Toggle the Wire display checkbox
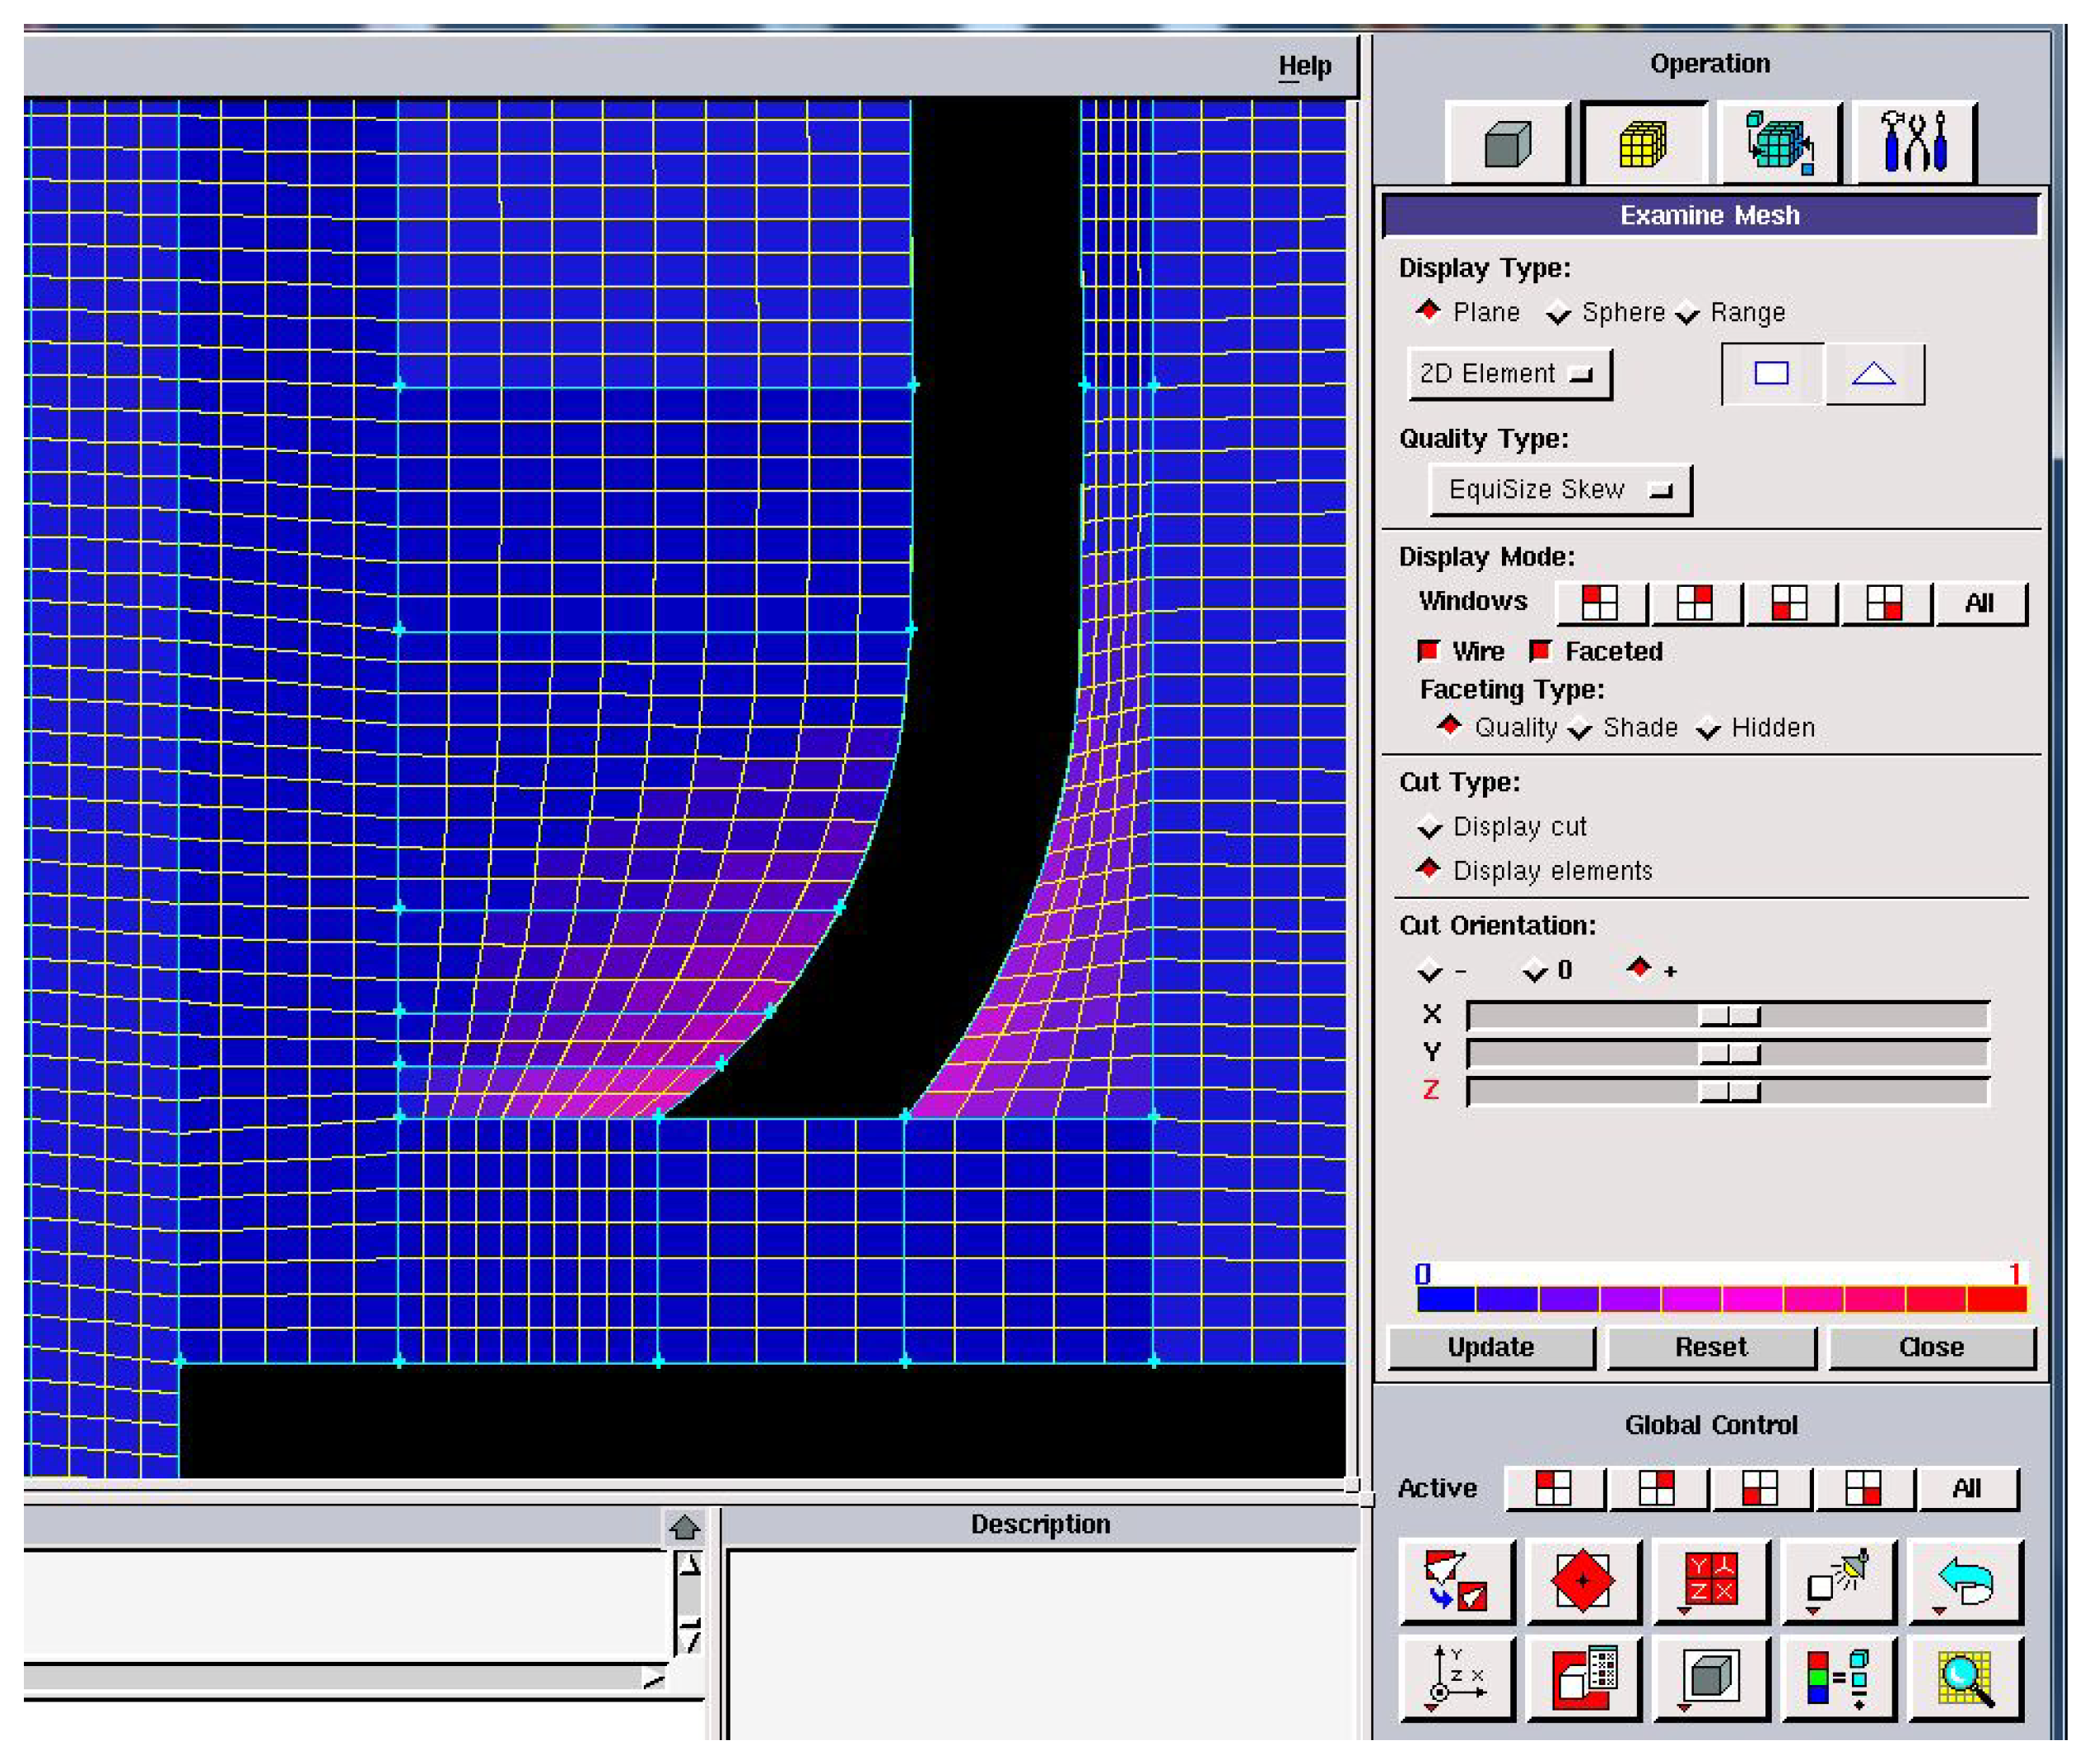Viewport: 2094px width, 1764px height. [x=1429, y=652]
